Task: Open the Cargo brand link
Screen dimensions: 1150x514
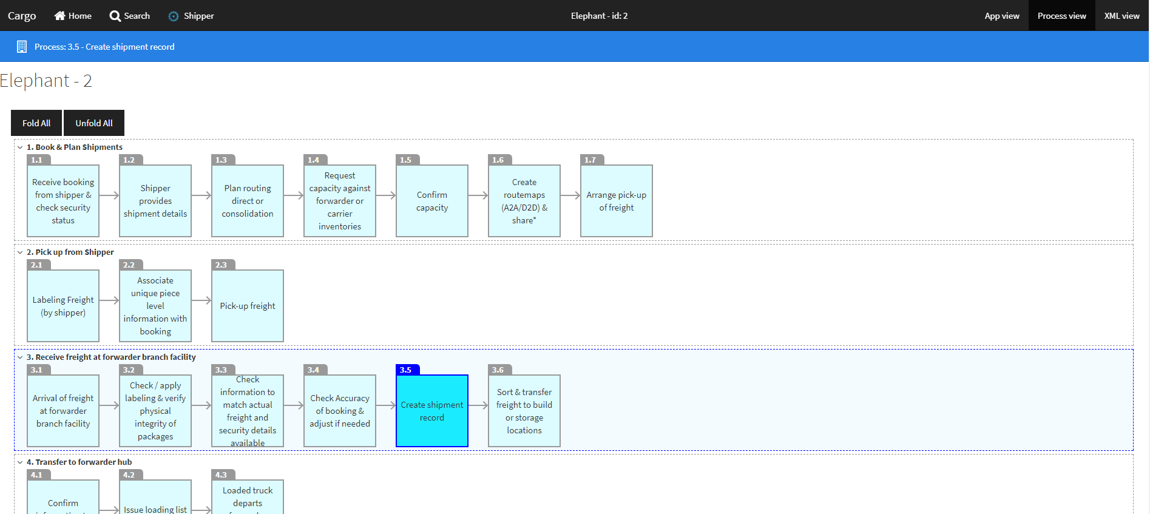Action: click(x=22, y=16)
